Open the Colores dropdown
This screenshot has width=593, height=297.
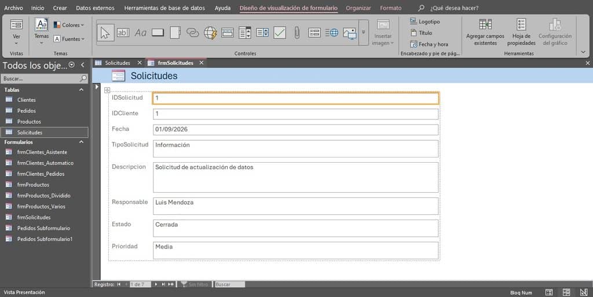pyautogui.click(x=68, y=25)
